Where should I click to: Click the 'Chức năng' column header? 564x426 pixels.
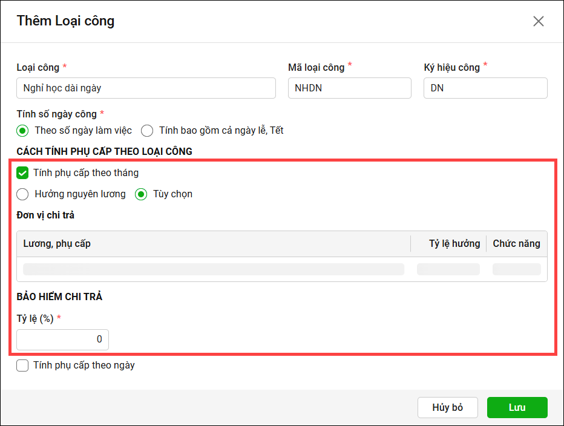516,244
